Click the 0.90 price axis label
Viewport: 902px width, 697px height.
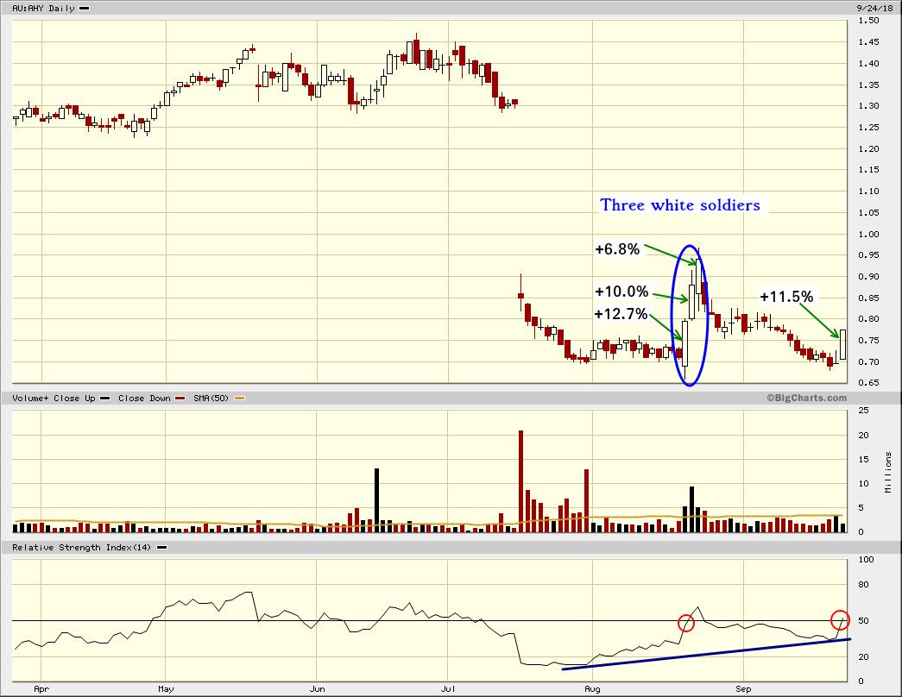click(x=868, y=276)
